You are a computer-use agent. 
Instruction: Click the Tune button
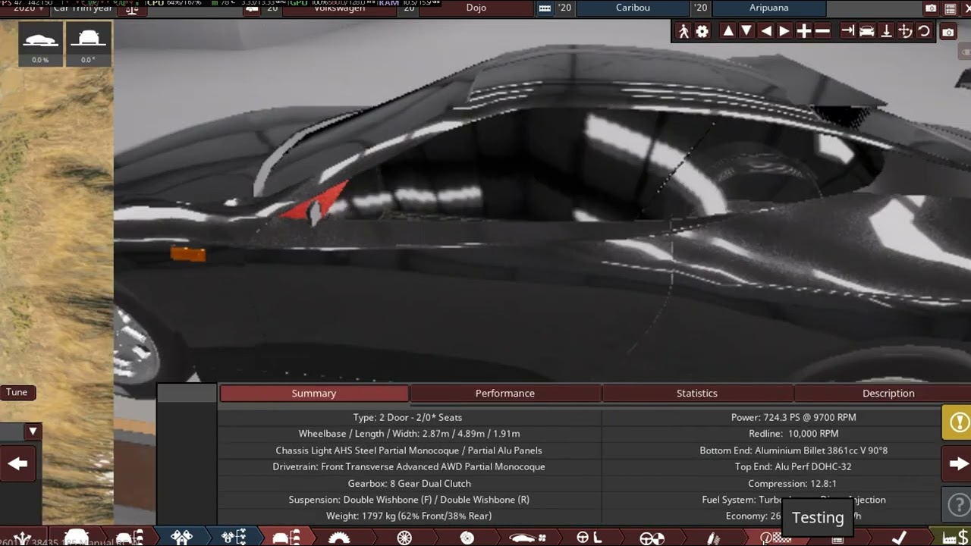[17, 393]
